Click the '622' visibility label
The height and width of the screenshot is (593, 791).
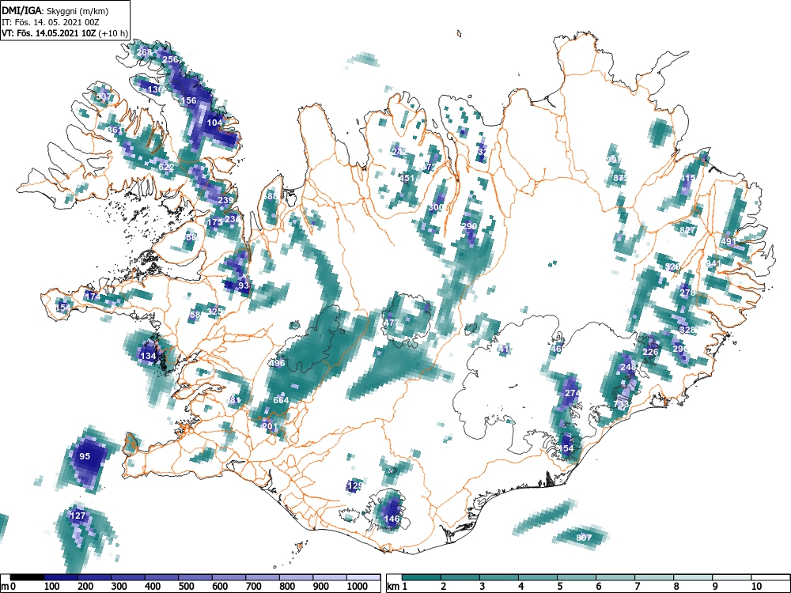point(166,167)
